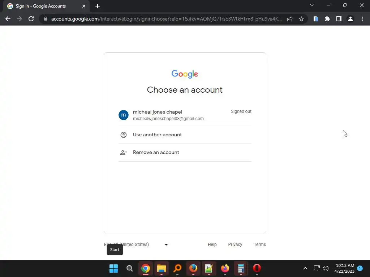Open the clock and calendar flyout
Viewport: 370px width, 277px height.
pyautogui.click(x=344, y=268)
